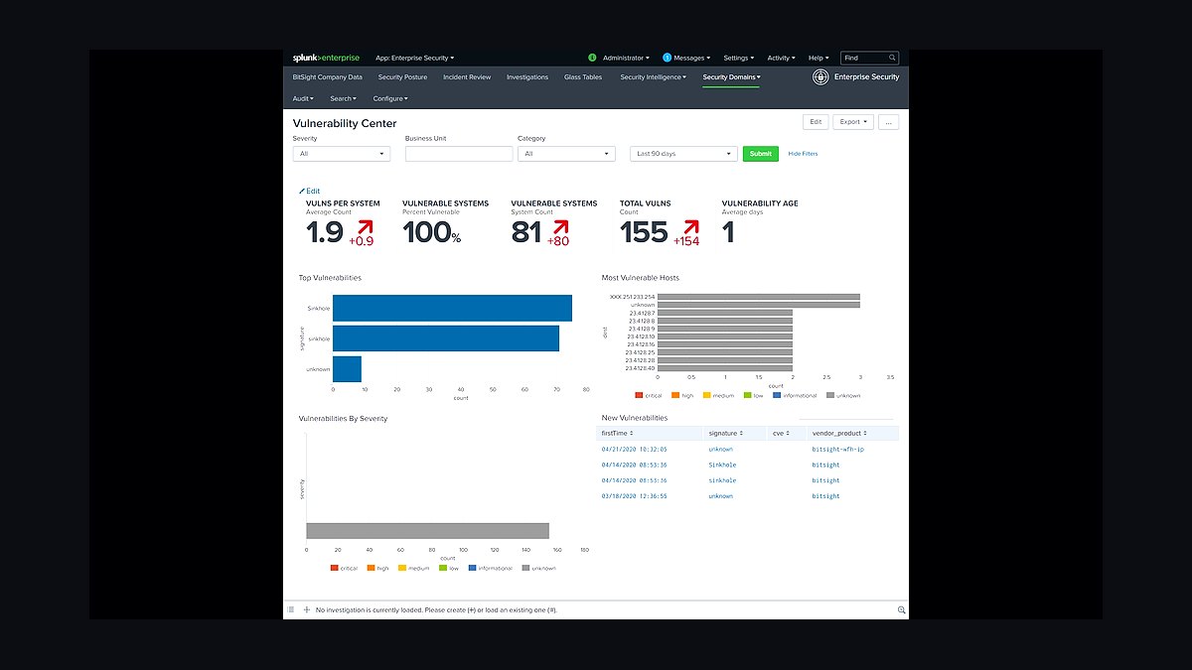The image size is (1192, 670).
Task: Click the 23.41.28.40 host label
Action: tap(640, 368)
